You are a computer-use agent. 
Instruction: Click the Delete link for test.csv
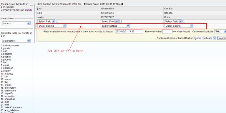pos(29,10)
